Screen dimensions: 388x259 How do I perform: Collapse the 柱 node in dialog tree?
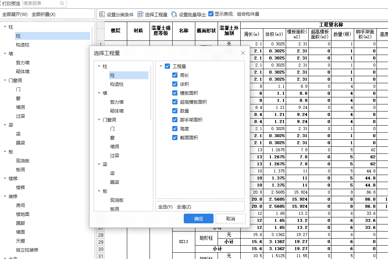99,66
